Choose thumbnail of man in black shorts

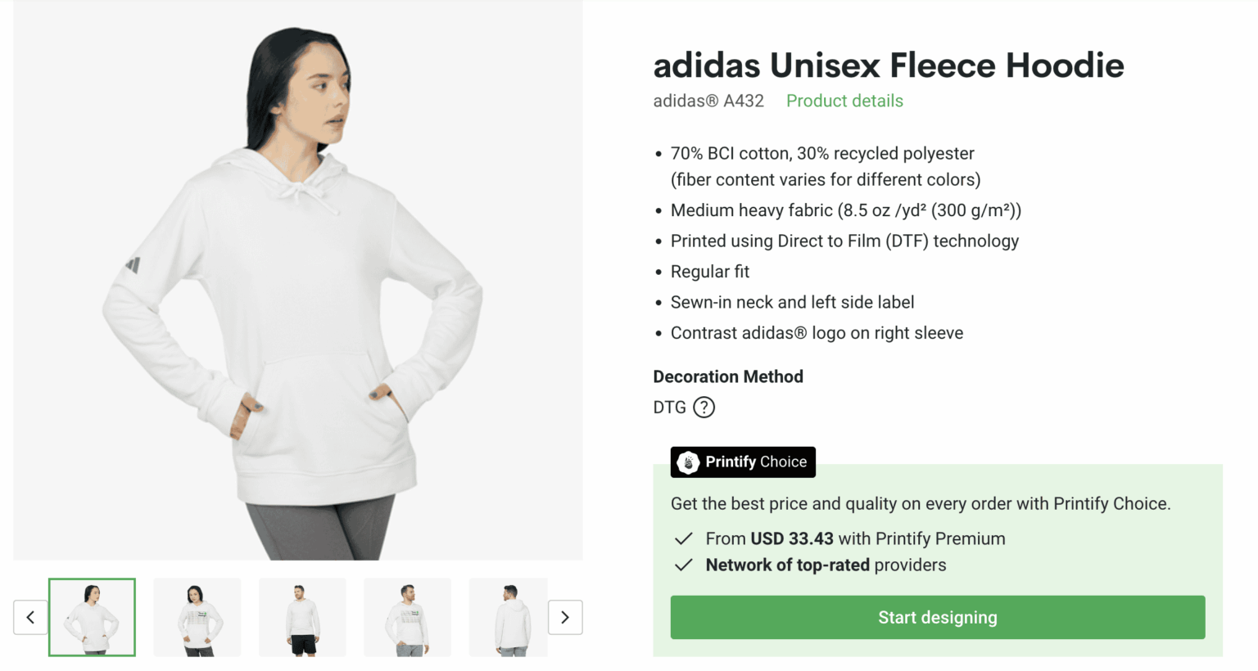[x=302, y=617]
